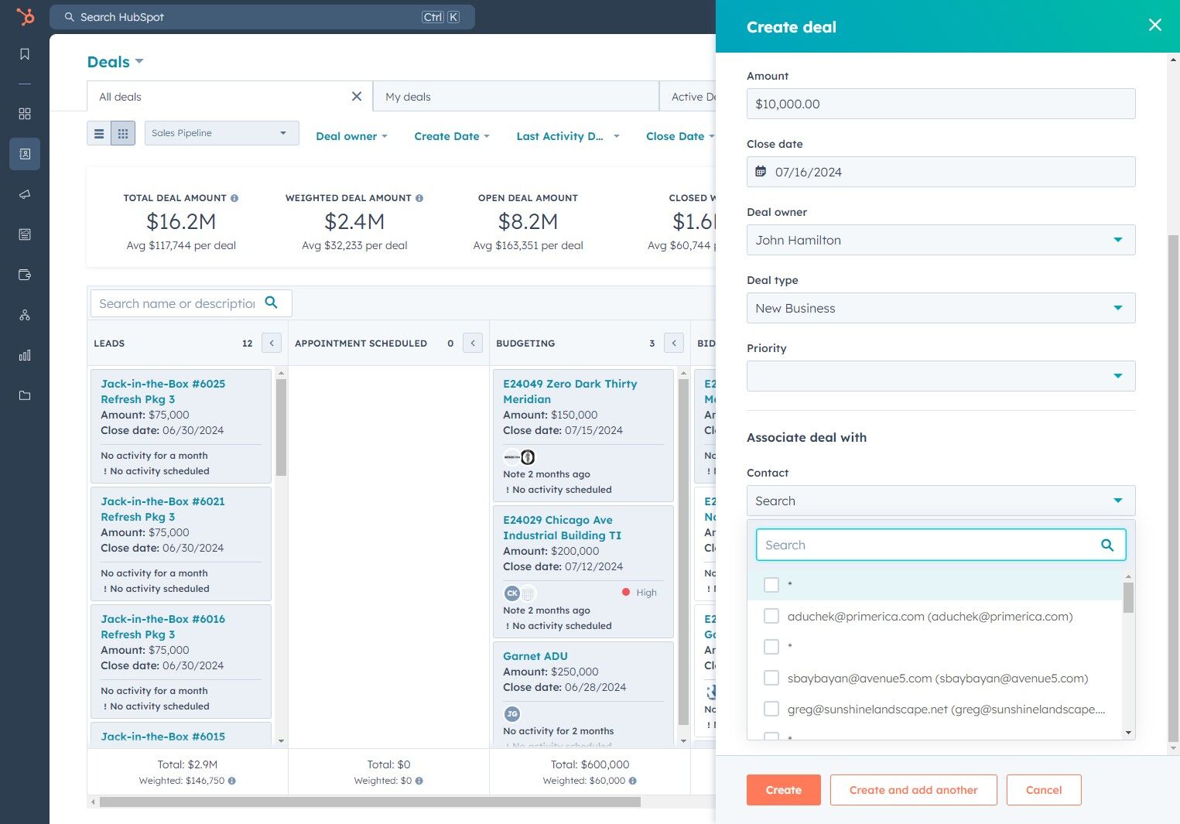Click Create and add another

click(914, 790)
